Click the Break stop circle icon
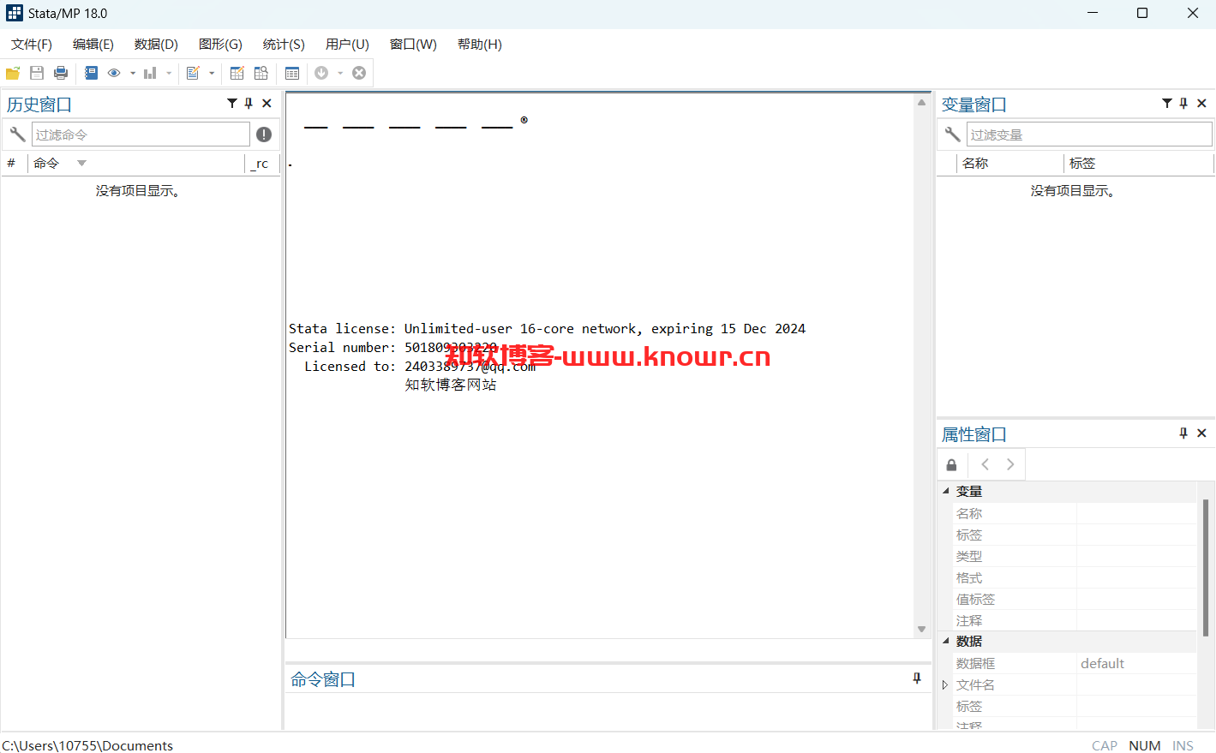Viewport: 1216px width, 753px height. coord(359,73)
